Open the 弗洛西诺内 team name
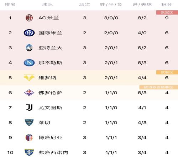This screenshot has height=157, width=178. (53, 153)
